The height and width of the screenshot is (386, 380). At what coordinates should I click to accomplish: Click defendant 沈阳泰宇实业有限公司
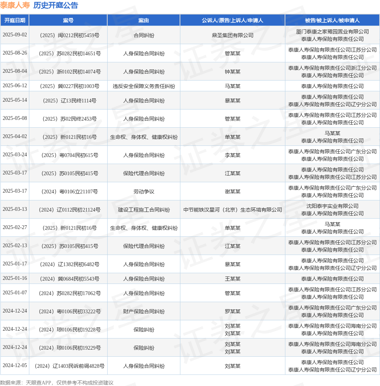332,206
